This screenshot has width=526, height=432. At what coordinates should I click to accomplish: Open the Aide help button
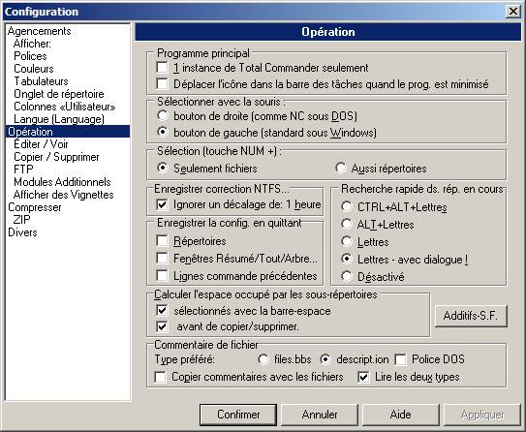click(x=400, y=415)
